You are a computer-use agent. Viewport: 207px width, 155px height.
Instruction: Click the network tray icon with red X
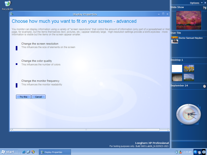(x=180, y=152)
